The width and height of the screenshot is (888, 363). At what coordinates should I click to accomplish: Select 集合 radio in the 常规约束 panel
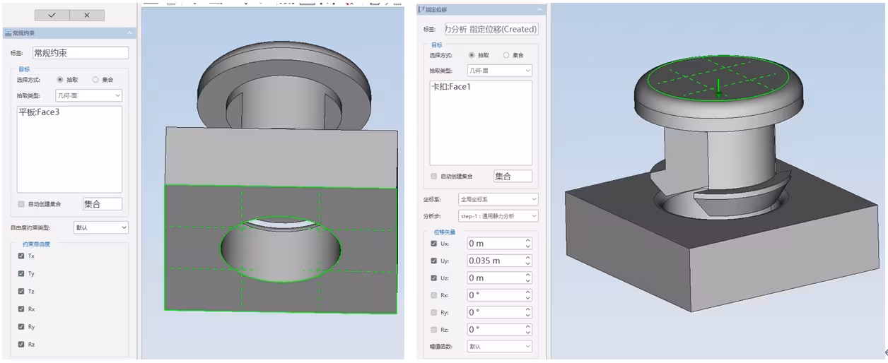coord(95,80)
